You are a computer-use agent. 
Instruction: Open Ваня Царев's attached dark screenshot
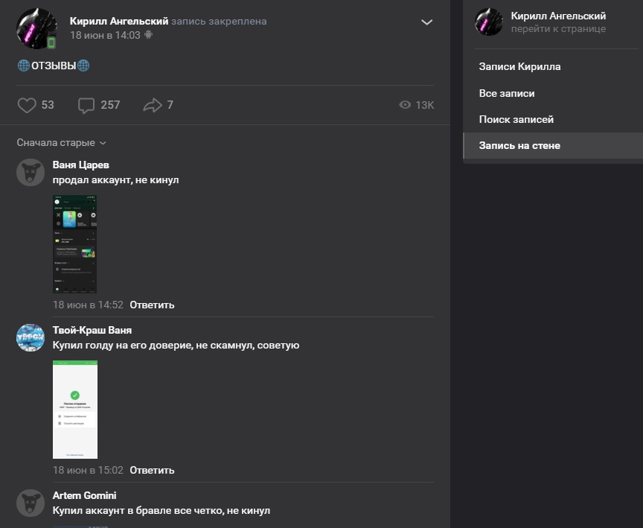pyautogui.click(x=74, y=244)
